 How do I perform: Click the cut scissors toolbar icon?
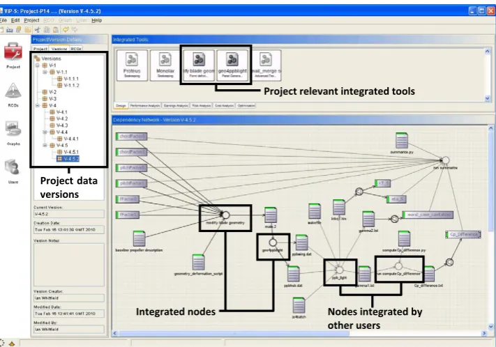38,30
